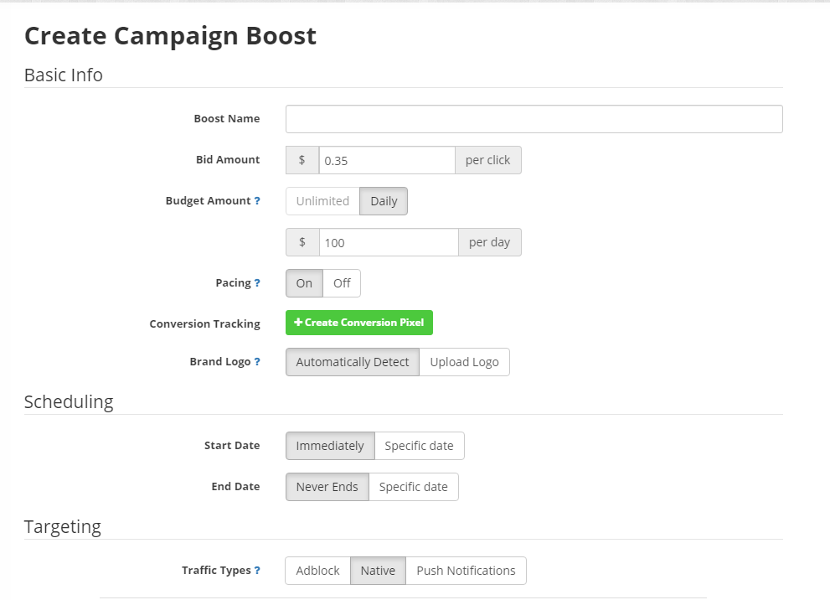Turn Pacing off
This screenshot has width=830, height=600.
(x=342, y=283)
